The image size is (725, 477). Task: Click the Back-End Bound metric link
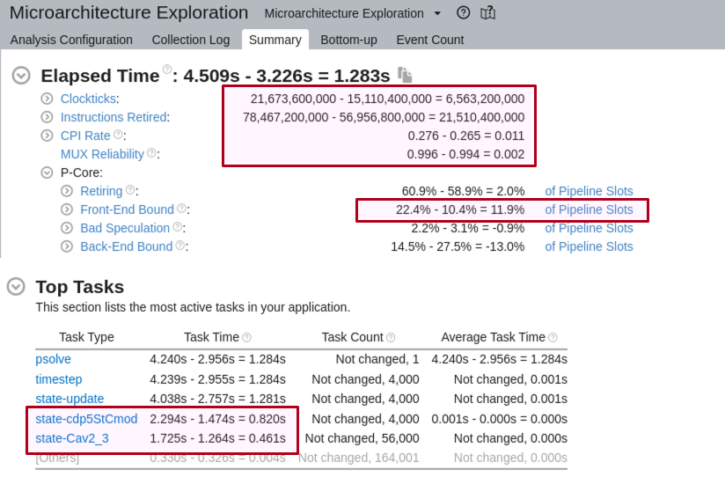tap(126, 246)
